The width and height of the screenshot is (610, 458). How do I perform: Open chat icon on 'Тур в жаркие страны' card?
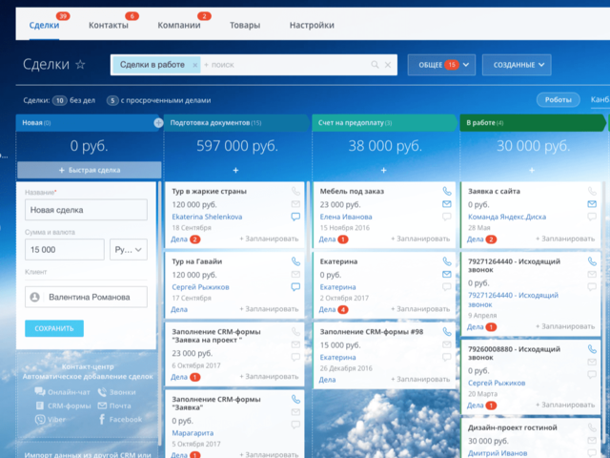tap(295, 217)
